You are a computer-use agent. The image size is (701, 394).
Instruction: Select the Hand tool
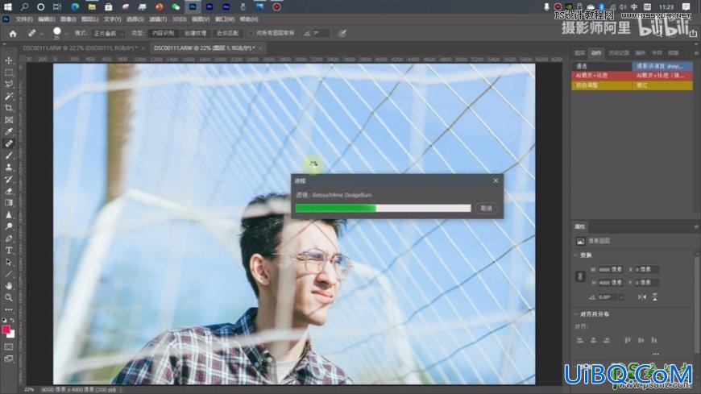click(9, 286)
